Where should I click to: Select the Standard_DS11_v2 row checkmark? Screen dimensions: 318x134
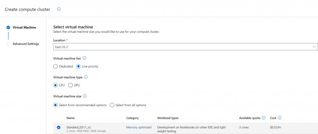[x=58, y=128]
